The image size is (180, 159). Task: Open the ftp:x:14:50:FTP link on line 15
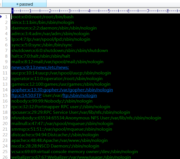[27, 96]
